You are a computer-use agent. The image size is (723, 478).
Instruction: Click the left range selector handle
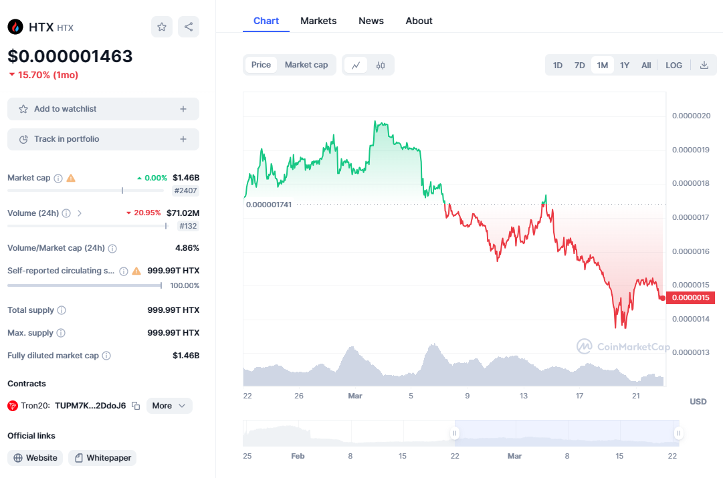[x=455, y=433]
